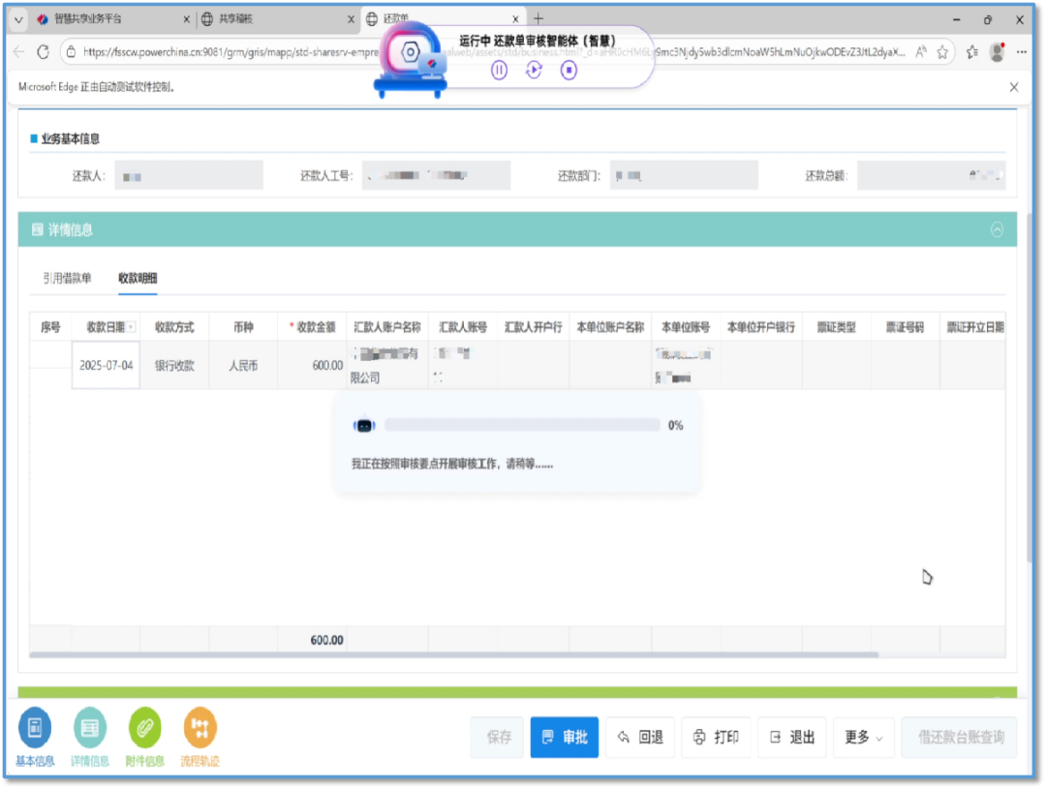The width and height of the screenshot is (1046, 789).
Task: Click the agent robot hexagon icon
Action: click(x=411, y=52)
